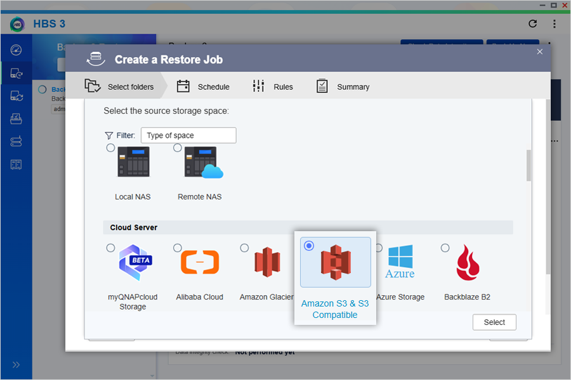Open the Services sidebar icon
The width and height of the screenshot is (571, 380).
tap(16, 165)
